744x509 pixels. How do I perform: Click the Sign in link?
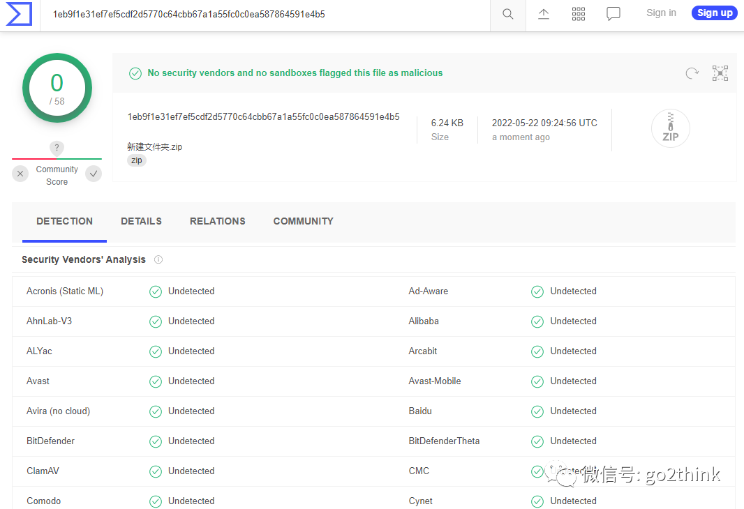point(661,13)
